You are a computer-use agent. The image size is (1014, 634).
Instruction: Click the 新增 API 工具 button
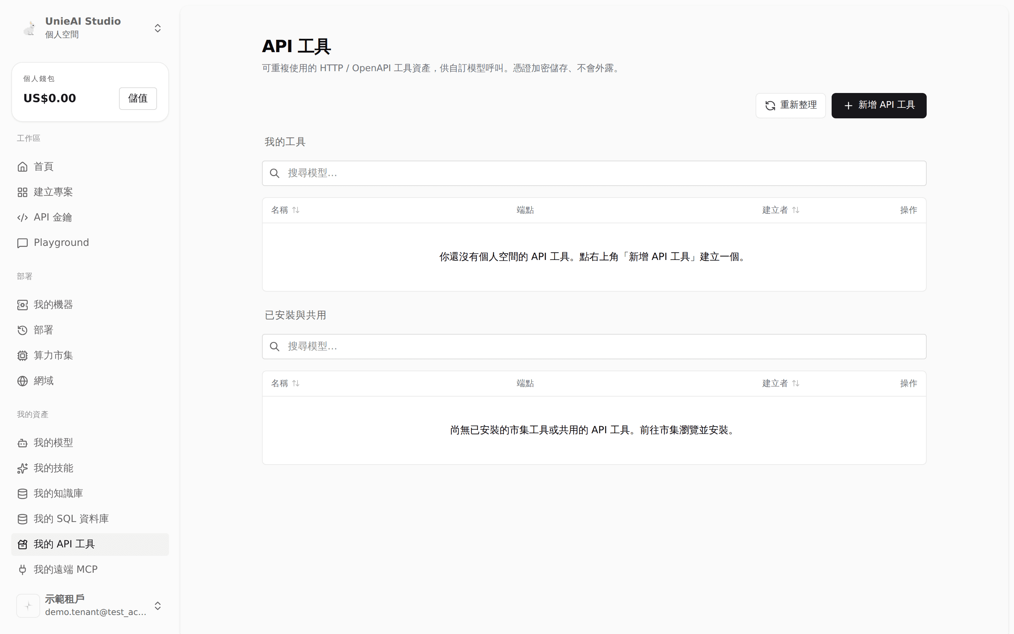click(879, 105)
